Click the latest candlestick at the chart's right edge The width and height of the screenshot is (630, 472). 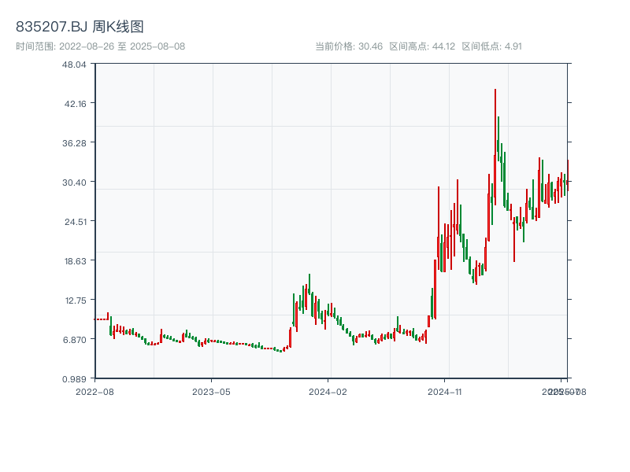click(x=568, y=175)
